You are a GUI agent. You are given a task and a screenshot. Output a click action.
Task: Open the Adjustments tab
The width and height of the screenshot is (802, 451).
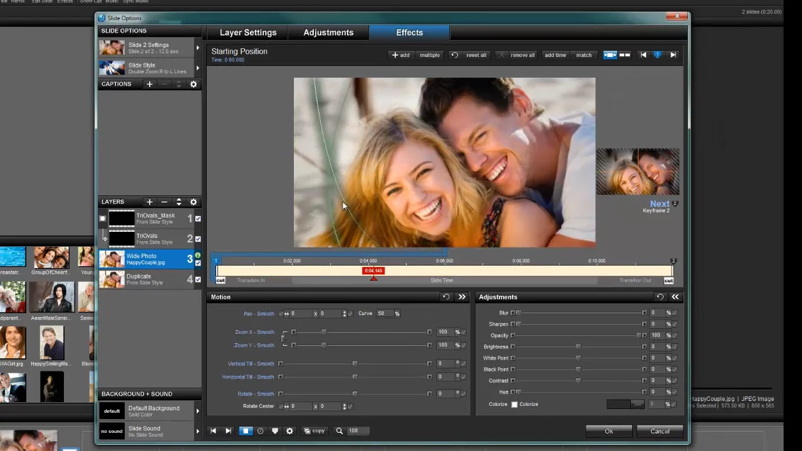328,33
